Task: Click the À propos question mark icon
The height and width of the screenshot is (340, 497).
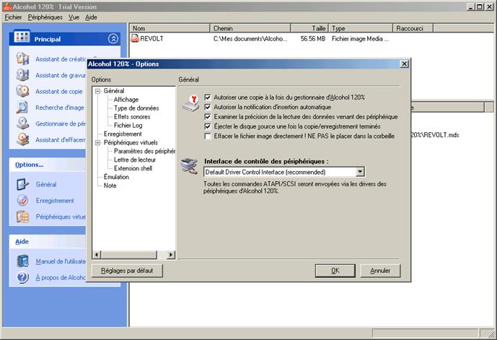Action: (23, 277)
